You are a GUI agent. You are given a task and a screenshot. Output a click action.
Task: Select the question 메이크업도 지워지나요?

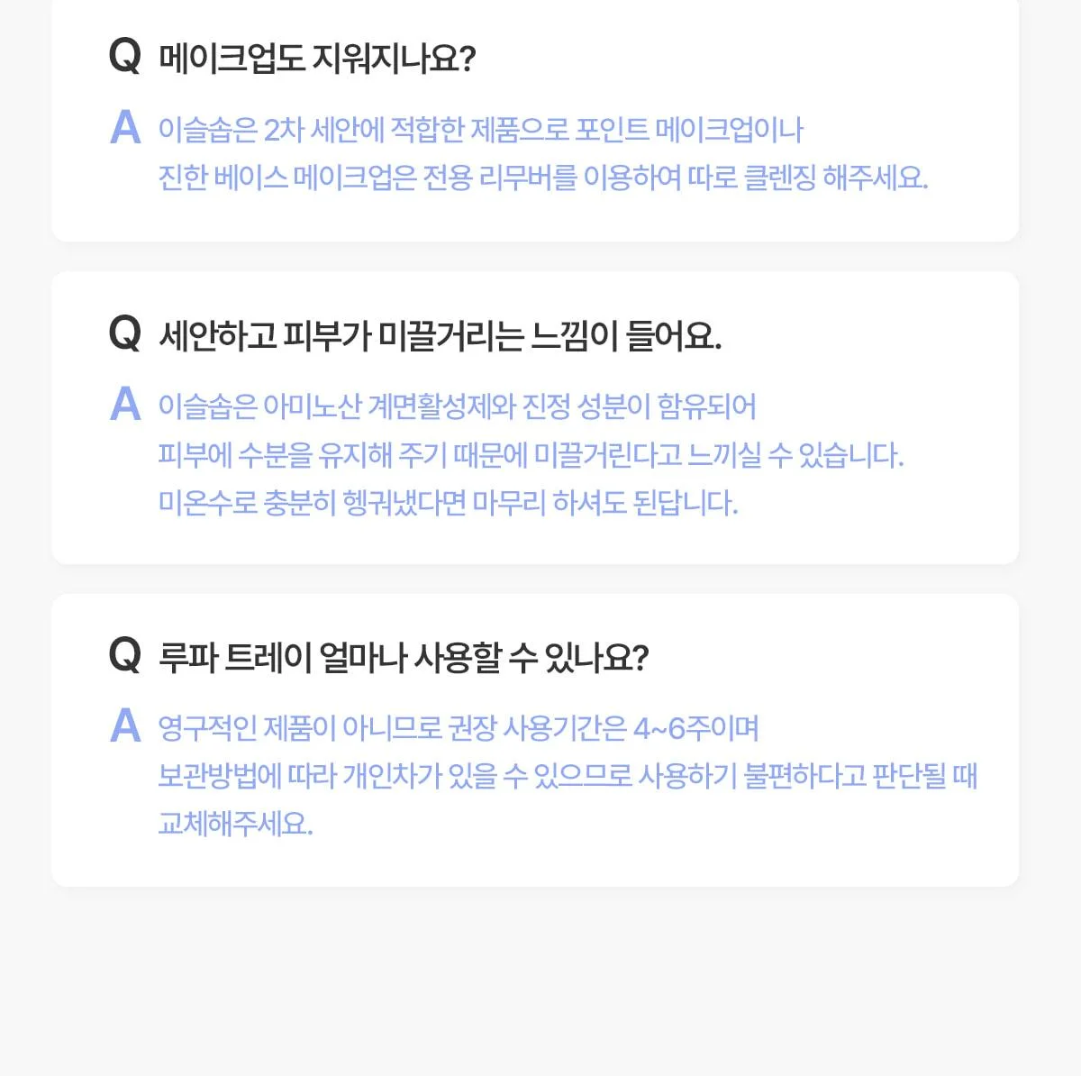point(317,59)
